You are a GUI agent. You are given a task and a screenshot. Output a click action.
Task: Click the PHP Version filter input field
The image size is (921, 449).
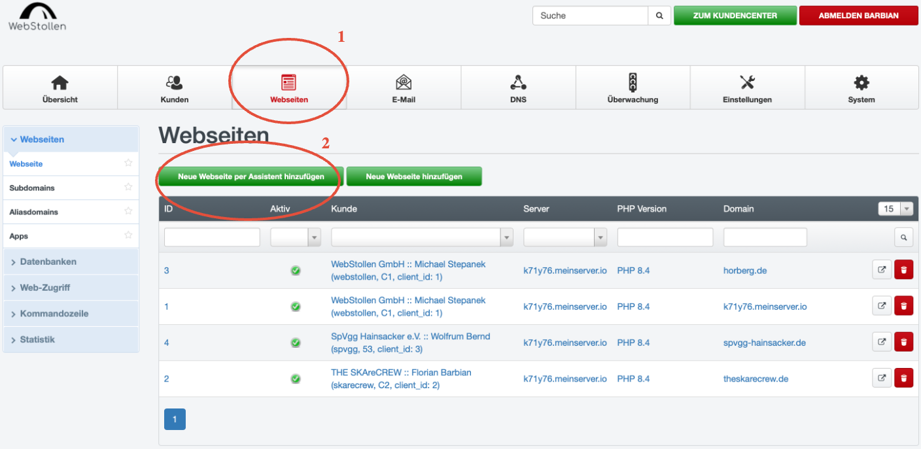pyautogui.click(x=665, y=237)
